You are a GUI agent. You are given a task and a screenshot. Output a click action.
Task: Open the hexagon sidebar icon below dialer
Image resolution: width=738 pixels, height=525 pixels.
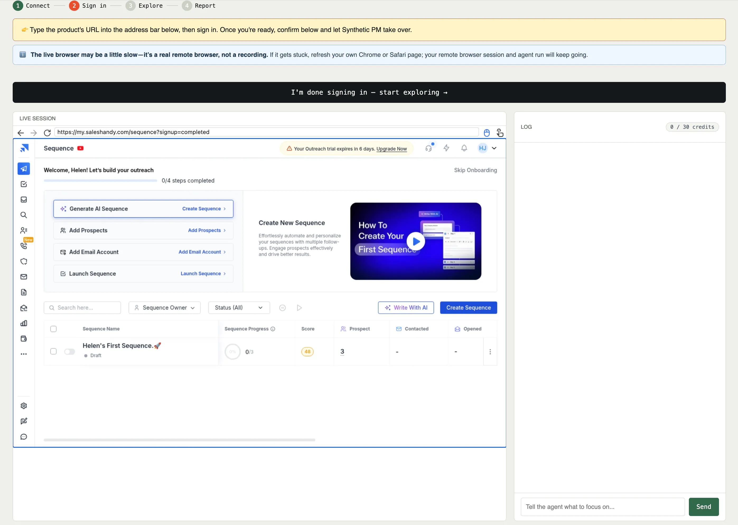[24, 261]
